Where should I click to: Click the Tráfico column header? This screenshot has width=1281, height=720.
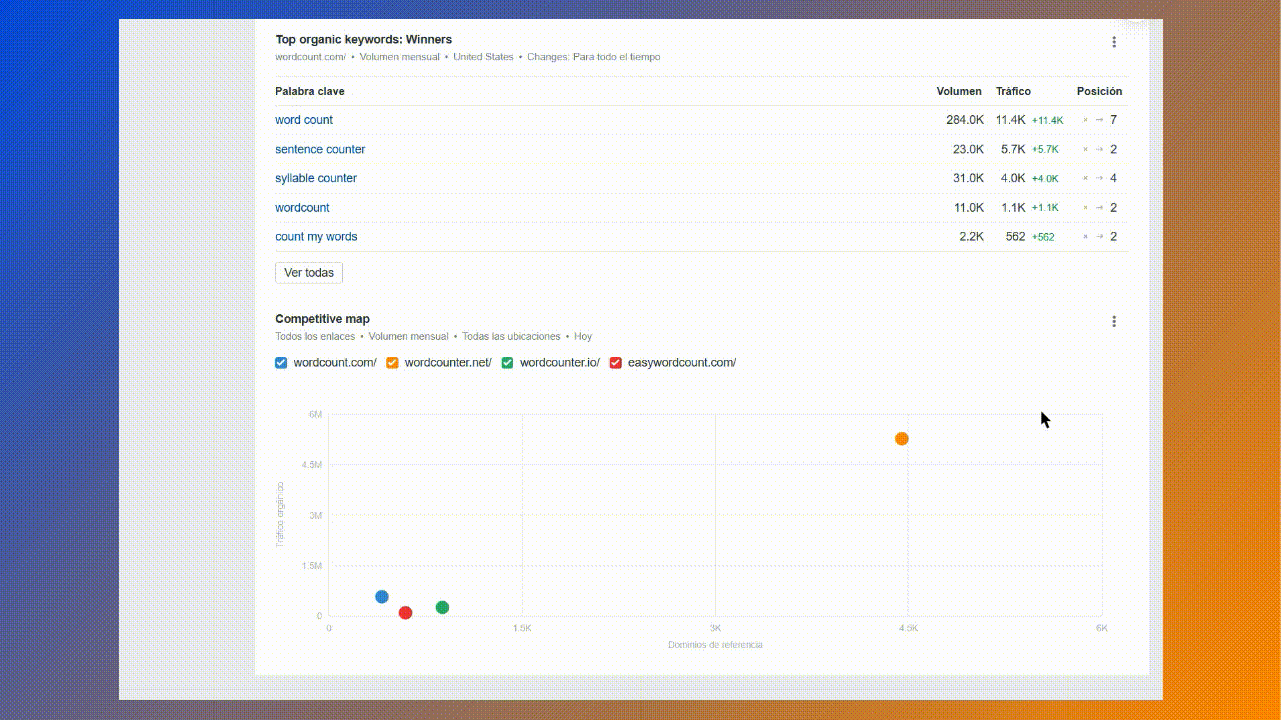tap(1013, 91)
